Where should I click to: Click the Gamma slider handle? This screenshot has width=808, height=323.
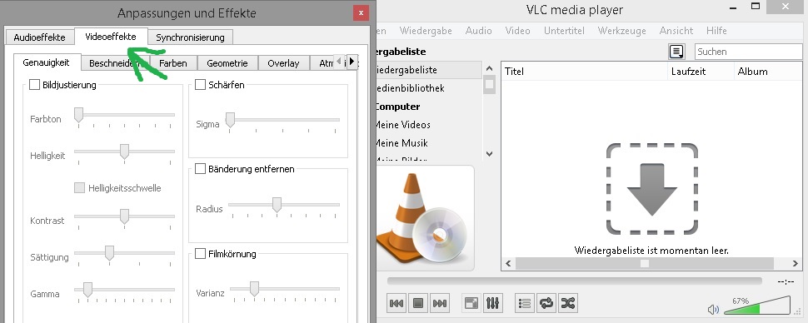pos(87,290)
